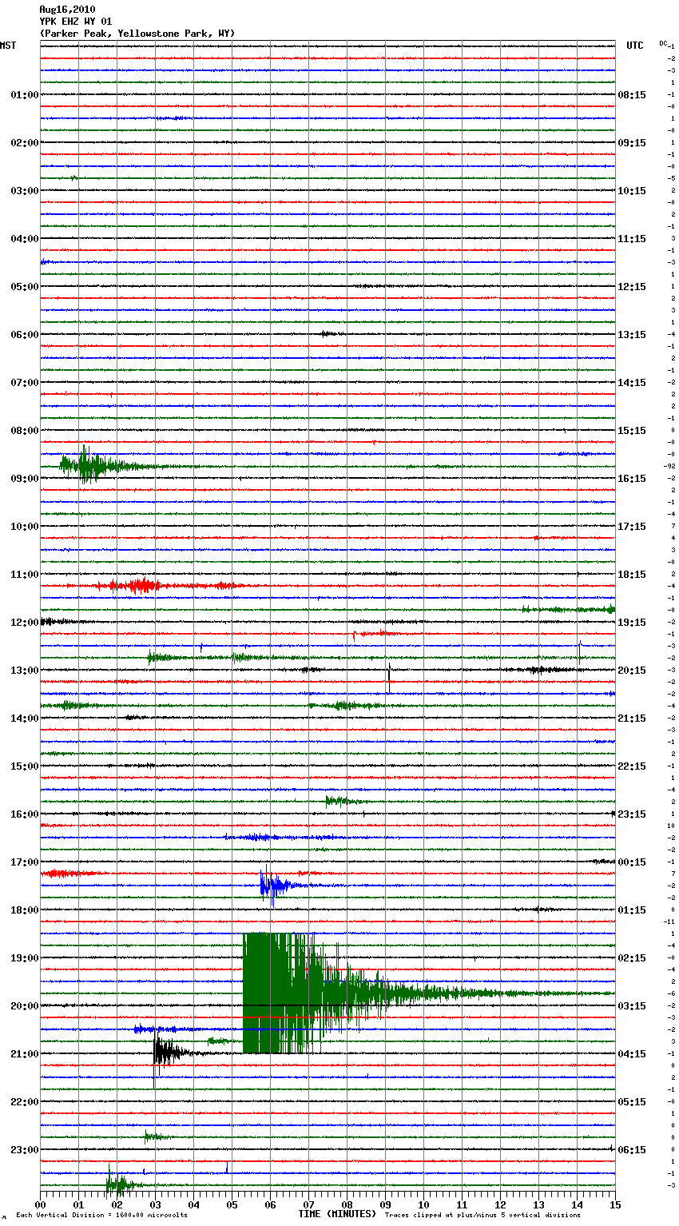Click the -11 DC offset value
Image resolution: width=679 pixels, height=1226 pixels.
pyautogui.click(x=669, y=922)
